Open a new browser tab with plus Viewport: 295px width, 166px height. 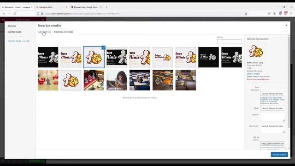[x=106, y=7]
